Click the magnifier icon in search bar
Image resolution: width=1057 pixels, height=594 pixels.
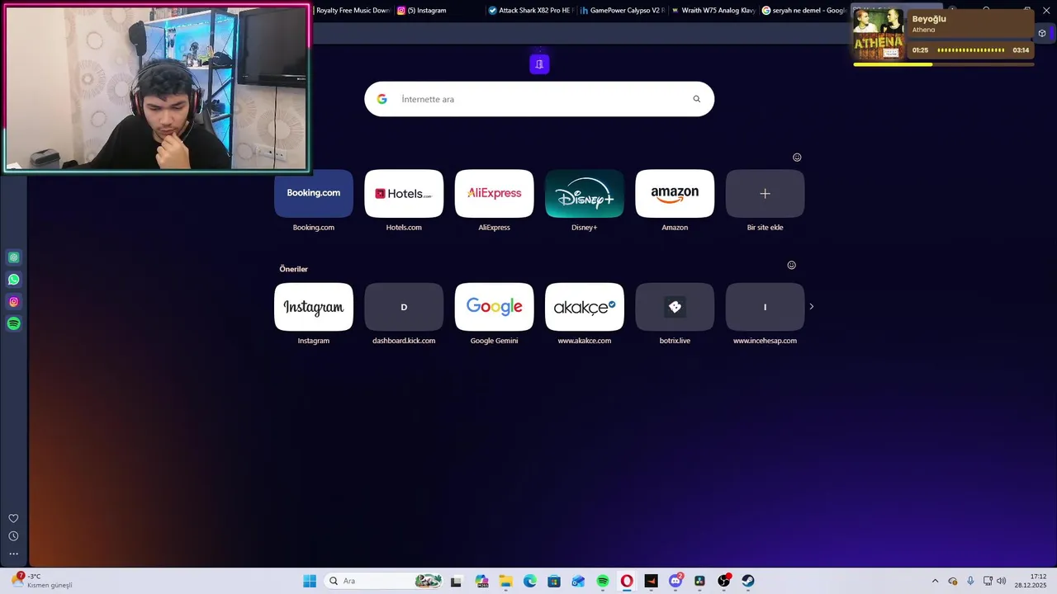(x=696, y=99)
